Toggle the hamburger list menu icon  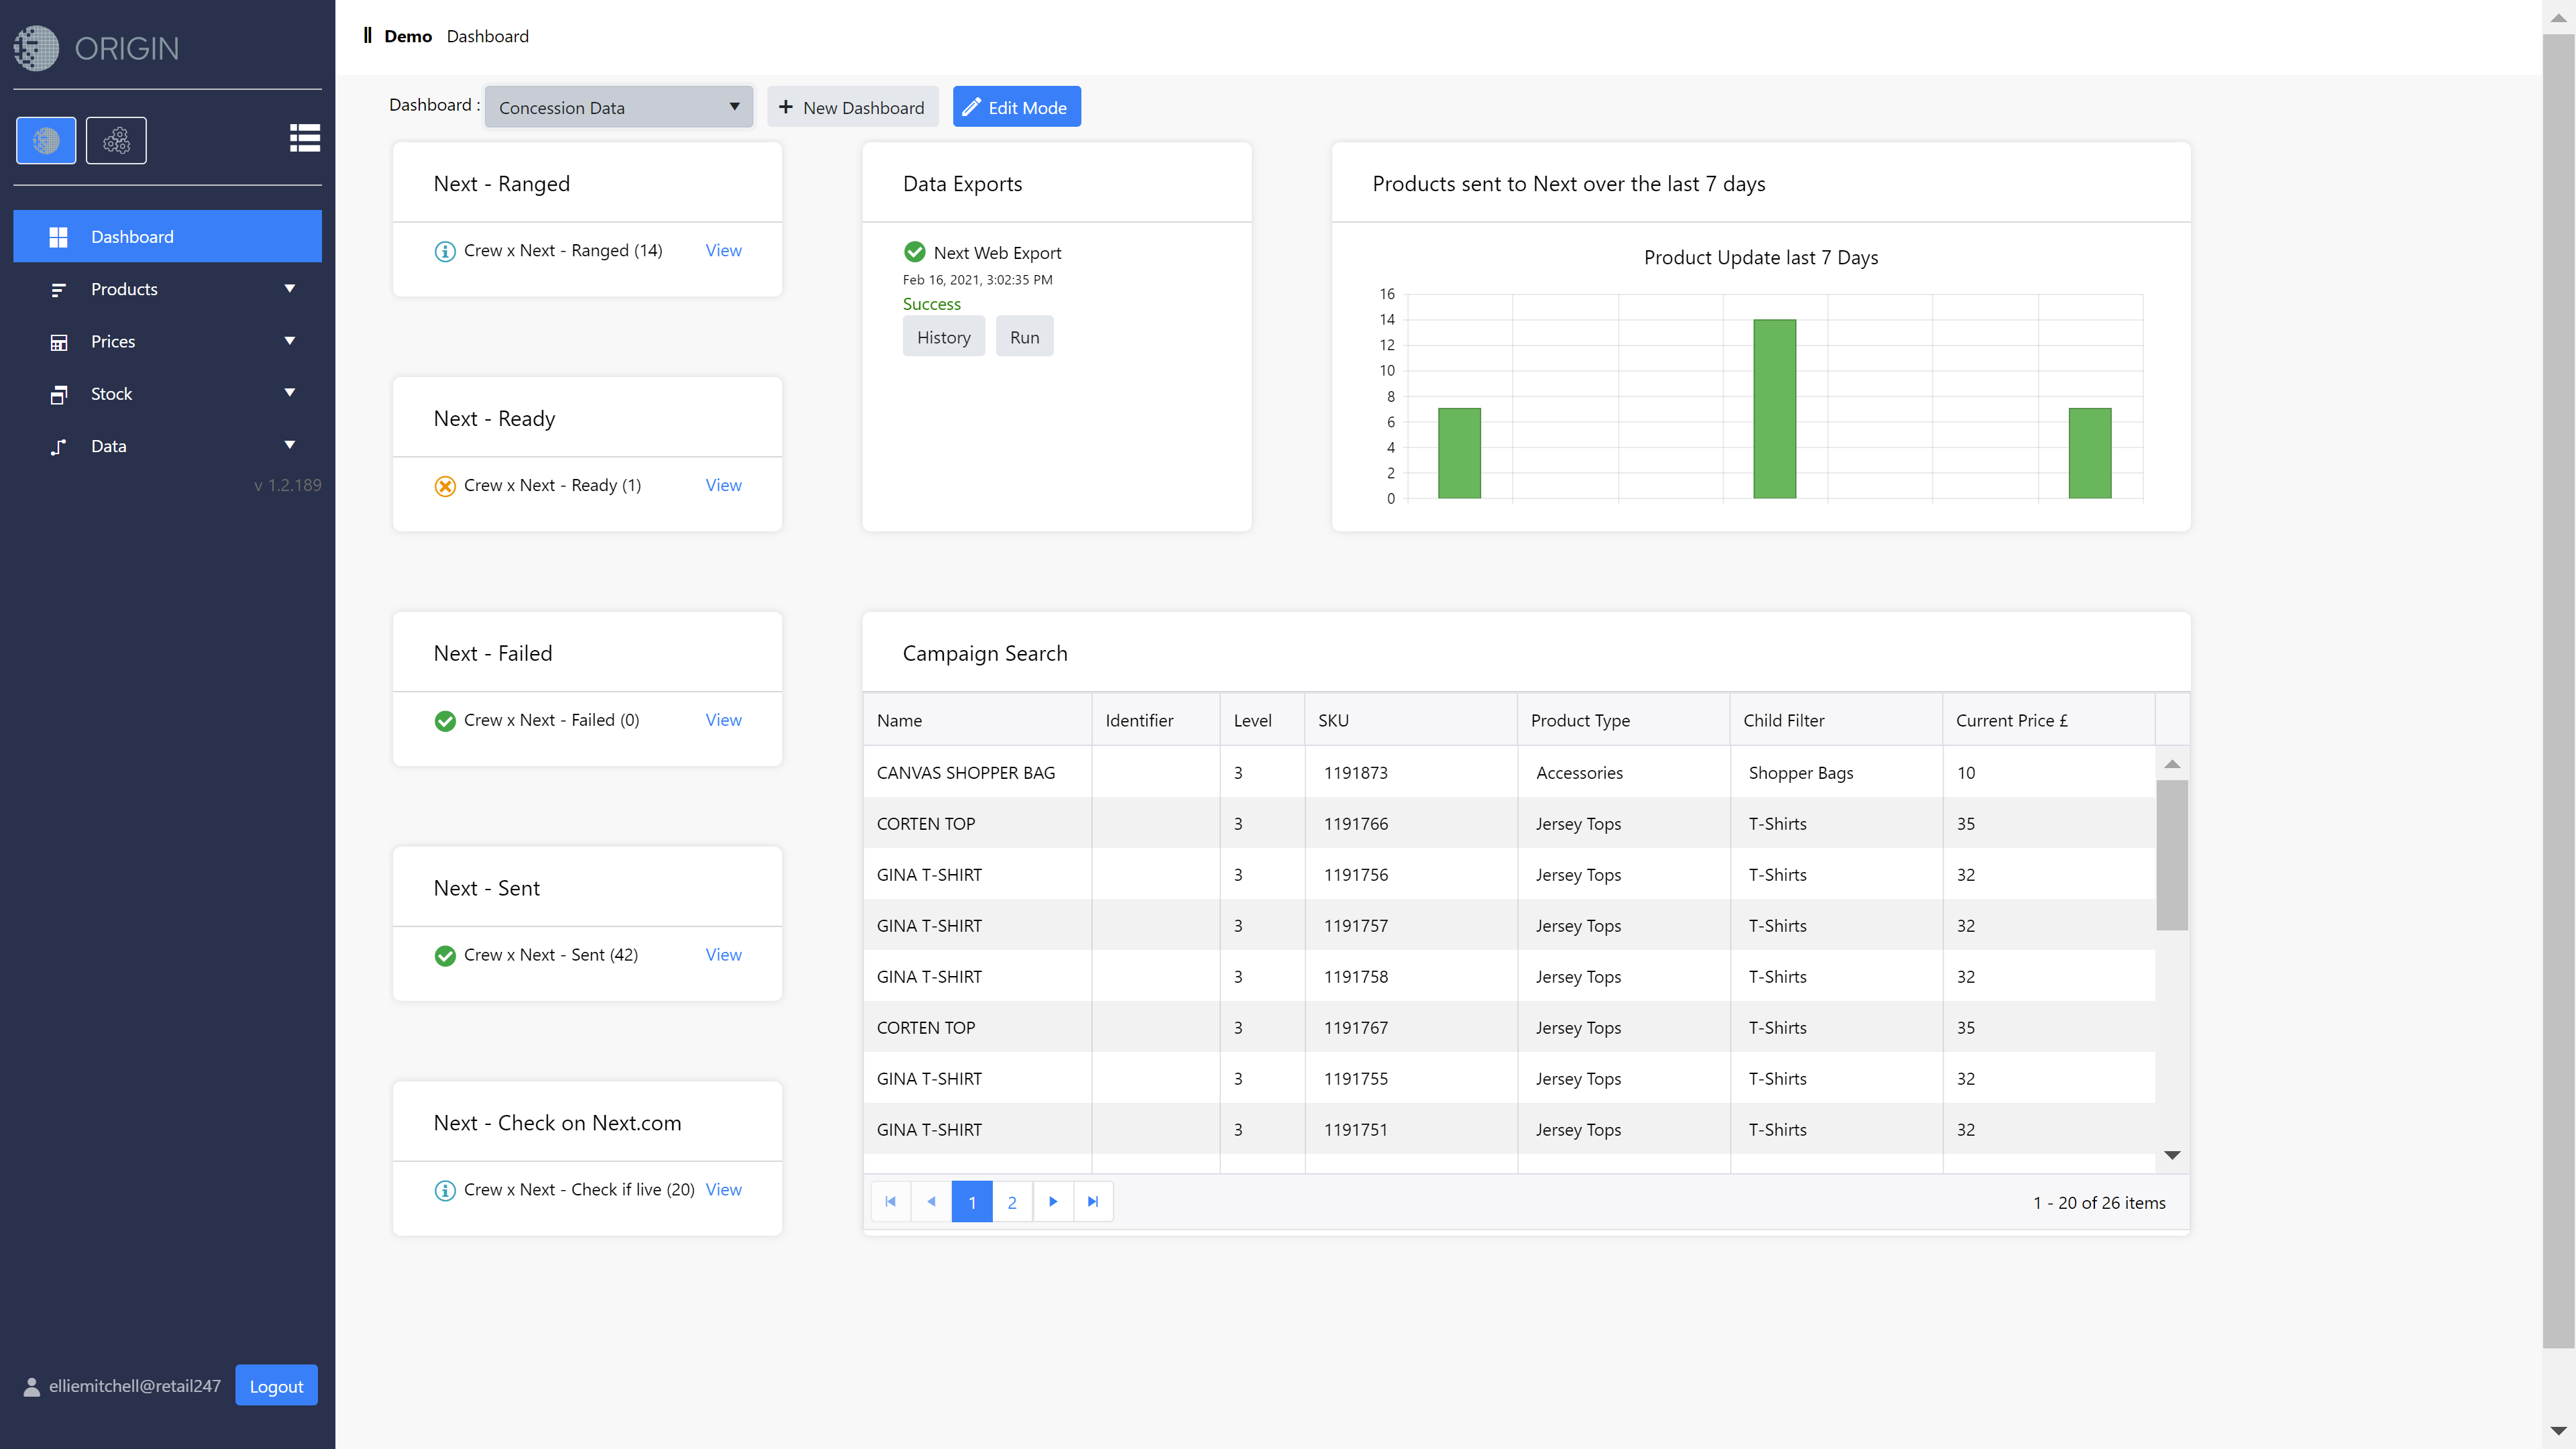pos(304,138)
